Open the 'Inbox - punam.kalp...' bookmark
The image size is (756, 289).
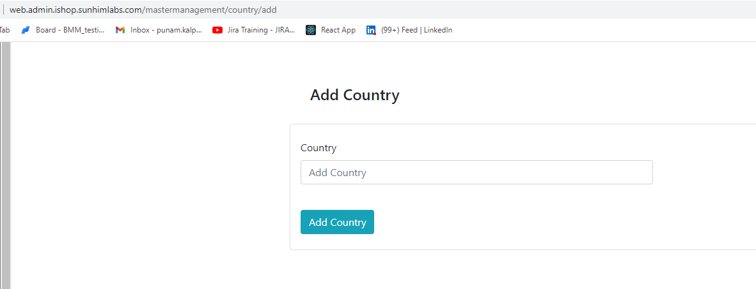pyautogui.click(x=166, y=30)
